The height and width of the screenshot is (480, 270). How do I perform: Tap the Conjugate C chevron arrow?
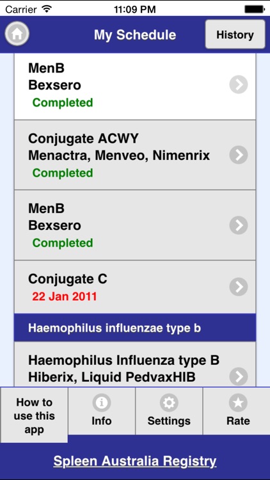coord(239,287)
